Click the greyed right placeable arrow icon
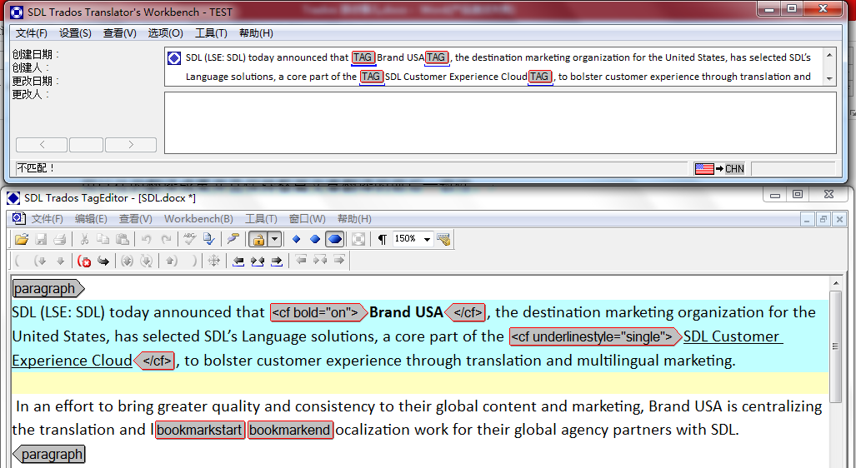856x468 pixels. point(339,260)
